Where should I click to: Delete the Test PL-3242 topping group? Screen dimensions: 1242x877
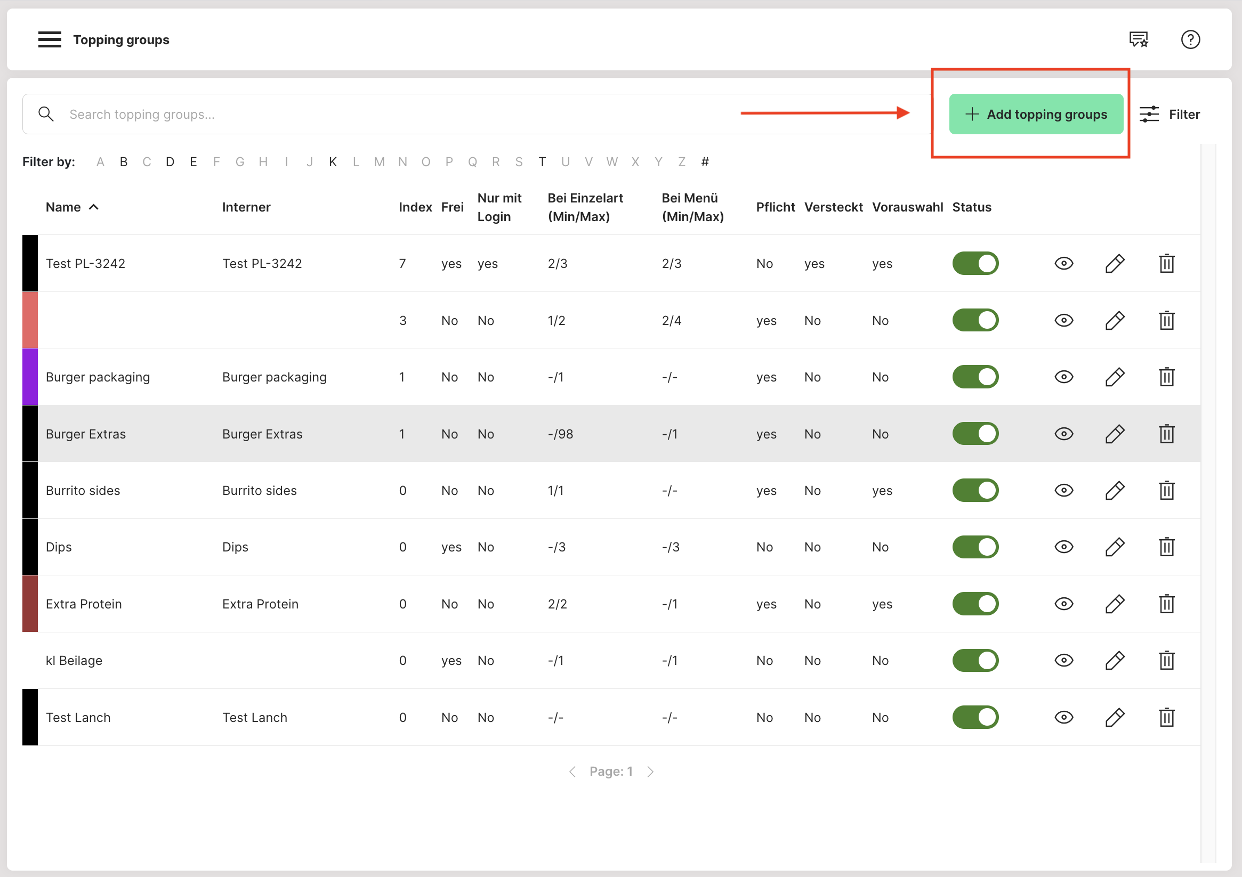[1166, 263]
